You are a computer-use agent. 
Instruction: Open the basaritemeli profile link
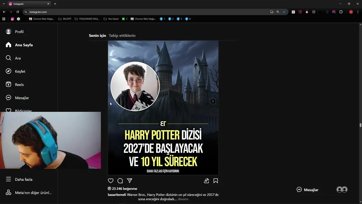pyautogui.click(x=117, y=195)
